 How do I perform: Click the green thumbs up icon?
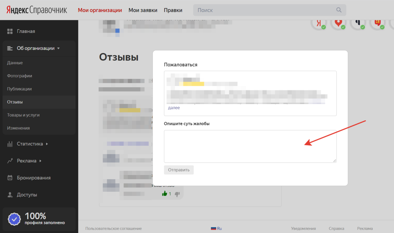(x=164, y=194)
